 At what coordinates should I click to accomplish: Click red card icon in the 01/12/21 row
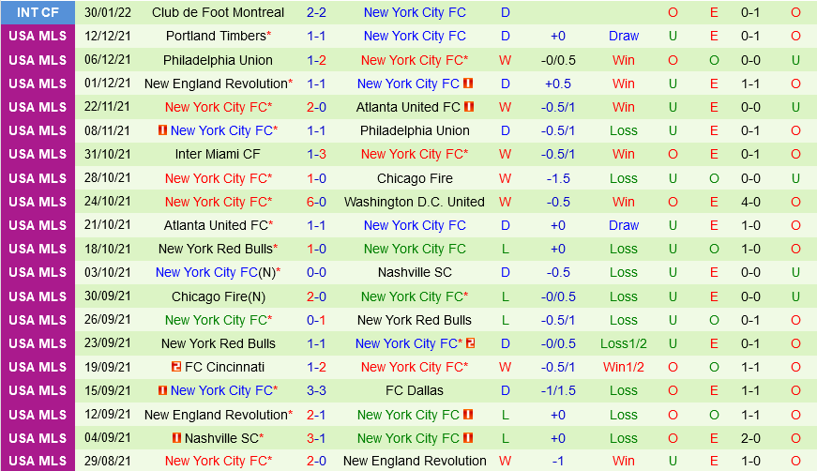pos(468,84)
